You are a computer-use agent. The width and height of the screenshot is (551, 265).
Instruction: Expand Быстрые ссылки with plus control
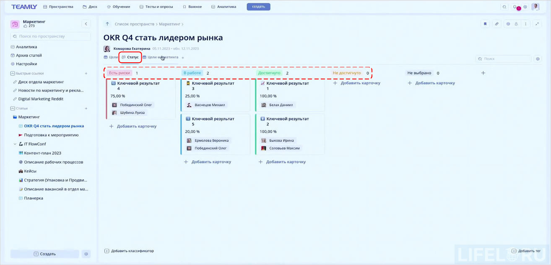(86, 73)
